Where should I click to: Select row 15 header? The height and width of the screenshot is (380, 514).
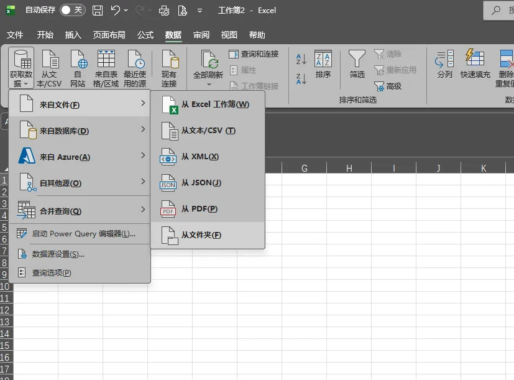tap(6, 345)
